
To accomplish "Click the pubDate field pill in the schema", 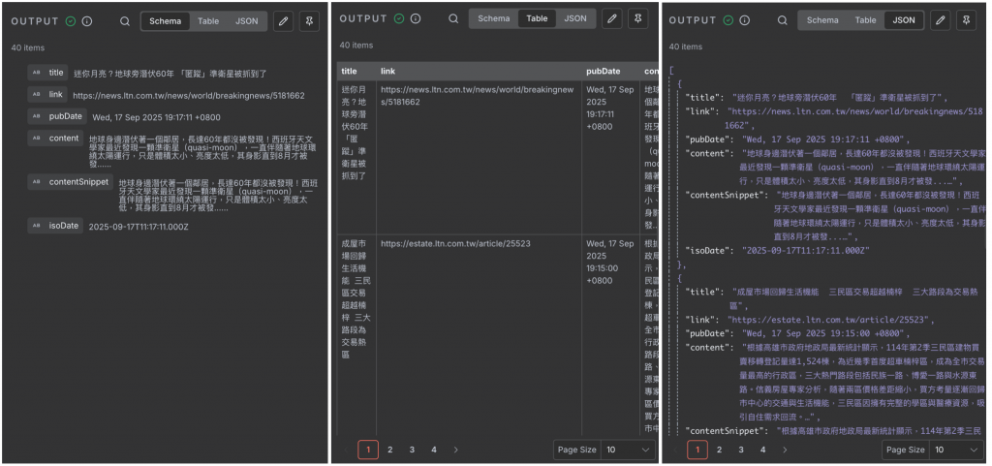I will pyautogui.click(x=57, y=116).
